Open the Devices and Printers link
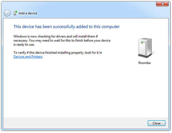This screenshot has width=172, height=133. click(x=28, y=57)
